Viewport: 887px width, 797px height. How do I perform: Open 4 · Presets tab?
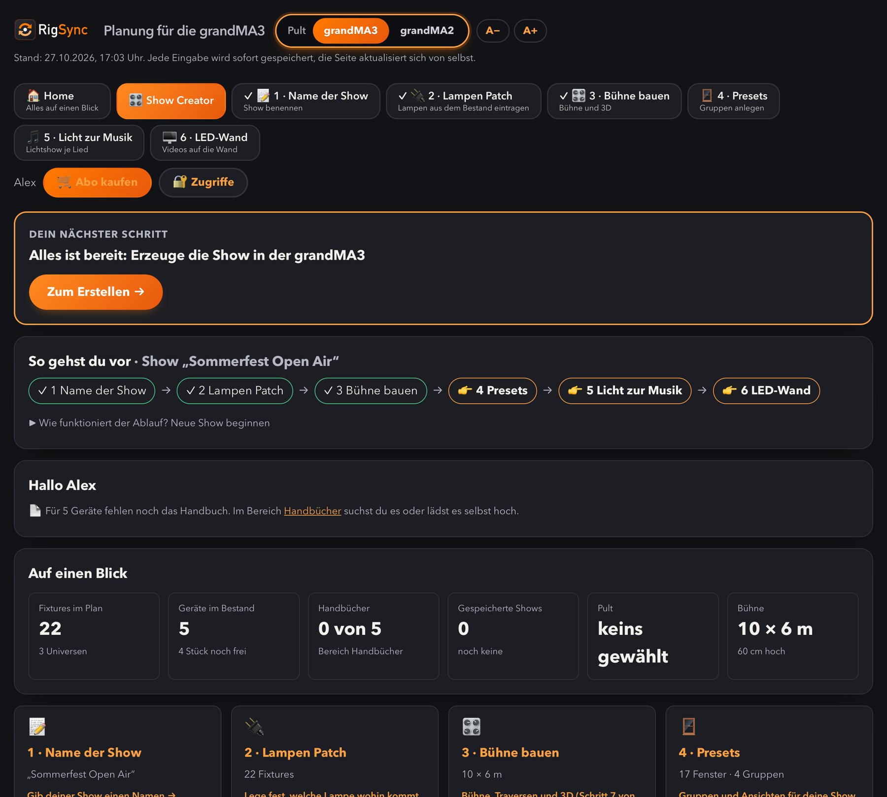pos(733,101)
